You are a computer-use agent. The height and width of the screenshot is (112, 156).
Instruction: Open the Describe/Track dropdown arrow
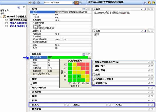pyautogui.click(x=73, y=2)
